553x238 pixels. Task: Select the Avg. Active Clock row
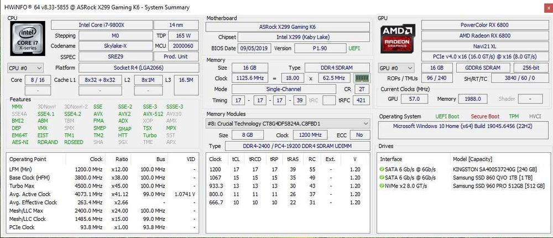coord(102,194)
